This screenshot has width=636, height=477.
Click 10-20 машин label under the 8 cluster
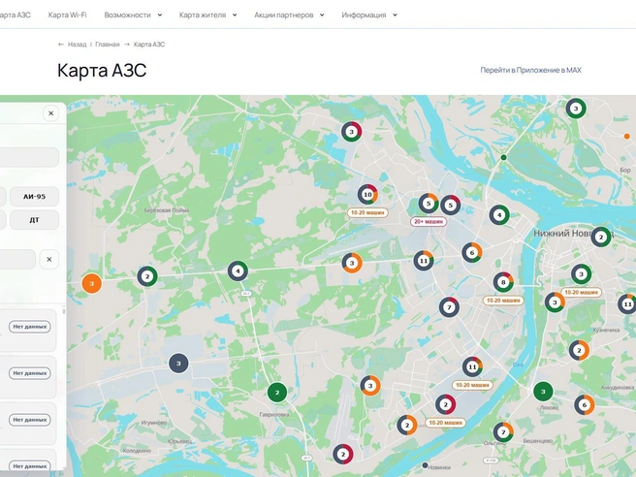click(503, 301)
